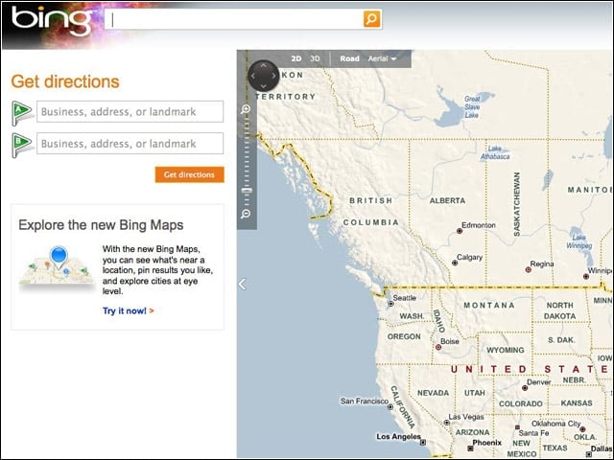Click the Seattle city marker
The height and width of the screenshot is (460, 614).
pos(390,304)
